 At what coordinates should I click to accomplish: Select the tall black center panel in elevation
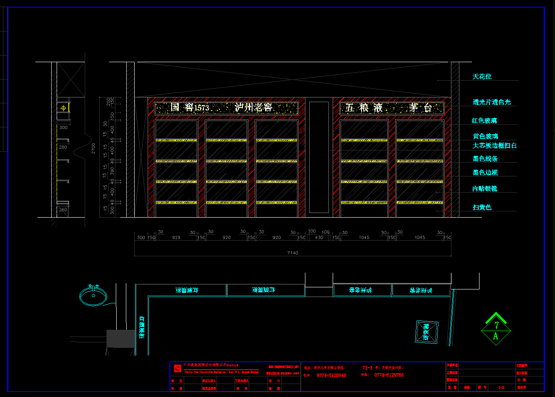(319, 157)
